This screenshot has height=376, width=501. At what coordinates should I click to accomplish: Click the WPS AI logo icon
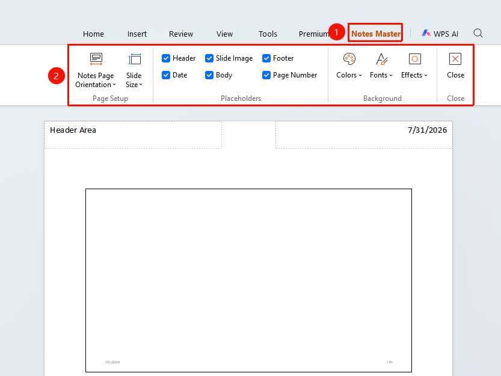tap(426, 33)
